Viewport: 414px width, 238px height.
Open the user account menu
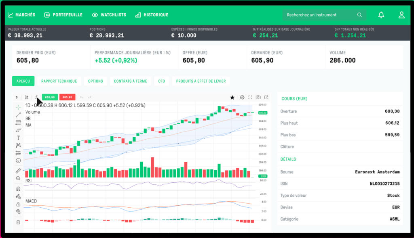click(x=401, y=15)
